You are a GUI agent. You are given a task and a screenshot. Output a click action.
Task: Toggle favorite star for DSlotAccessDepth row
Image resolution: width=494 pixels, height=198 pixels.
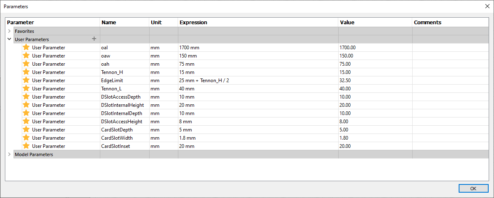click(x=26, y=97)
